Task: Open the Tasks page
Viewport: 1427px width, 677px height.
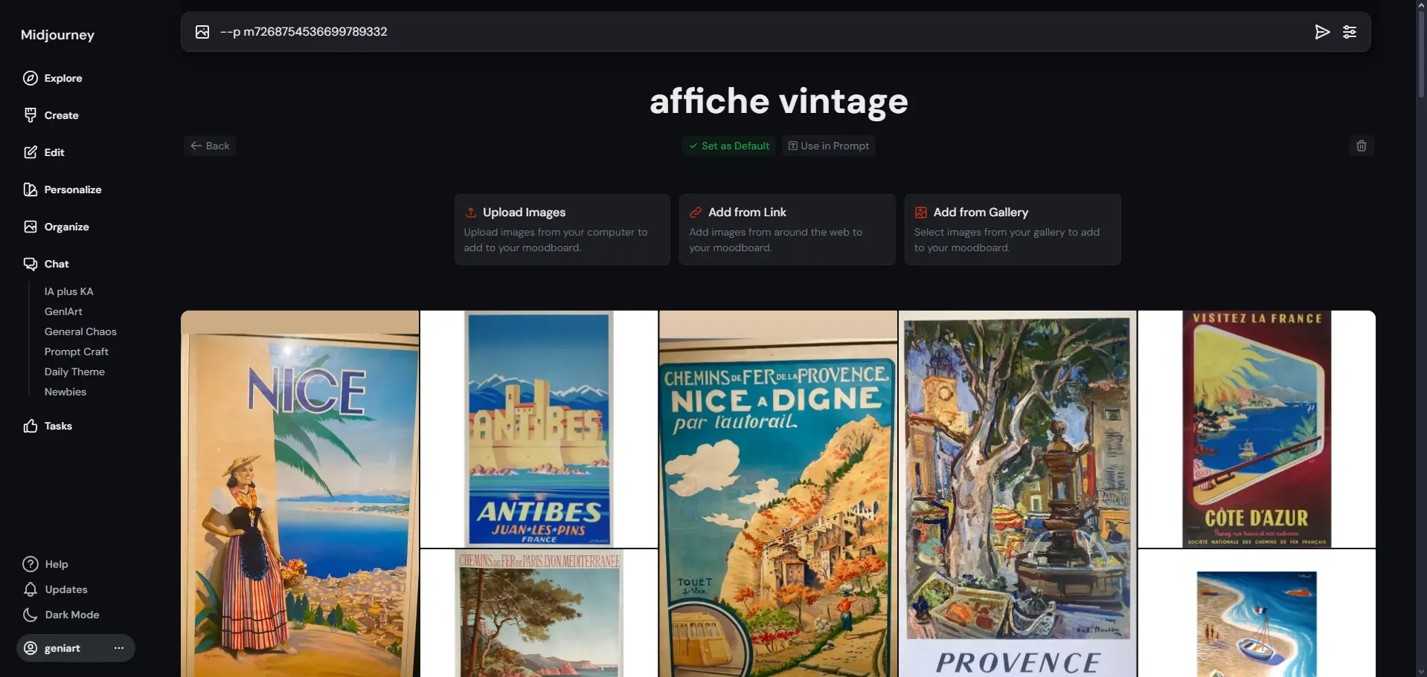Action: (x=48, y=426)
